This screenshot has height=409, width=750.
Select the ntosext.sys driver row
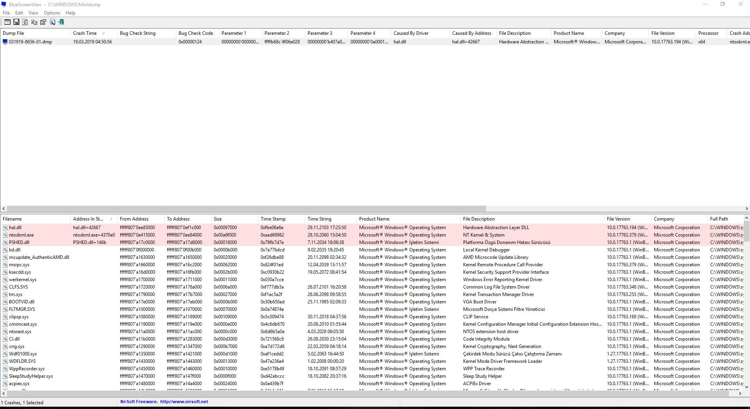click(x=372, y=332)
